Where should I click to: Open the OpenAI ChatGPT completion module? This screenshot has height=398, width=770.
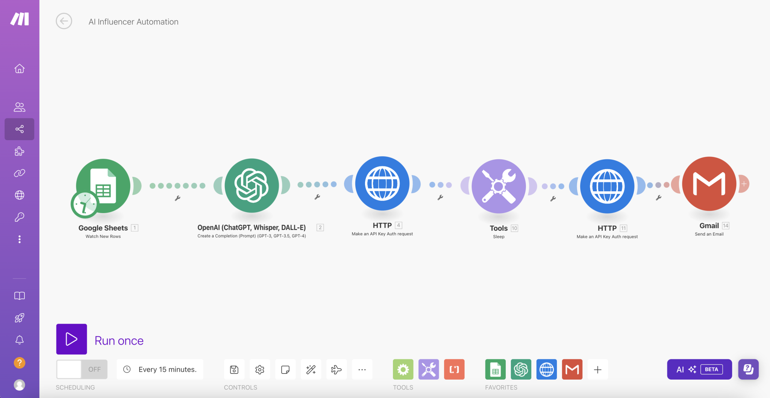click(252, 186)
